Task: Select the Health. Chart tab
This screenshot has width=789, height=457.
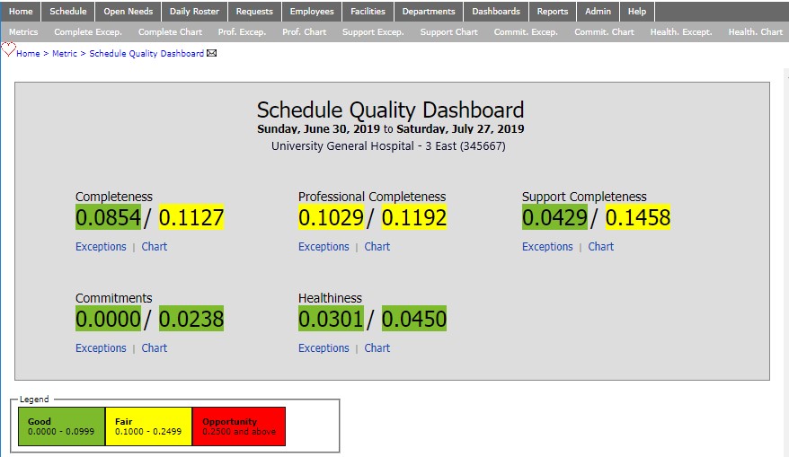Action: tap(755, 32)
